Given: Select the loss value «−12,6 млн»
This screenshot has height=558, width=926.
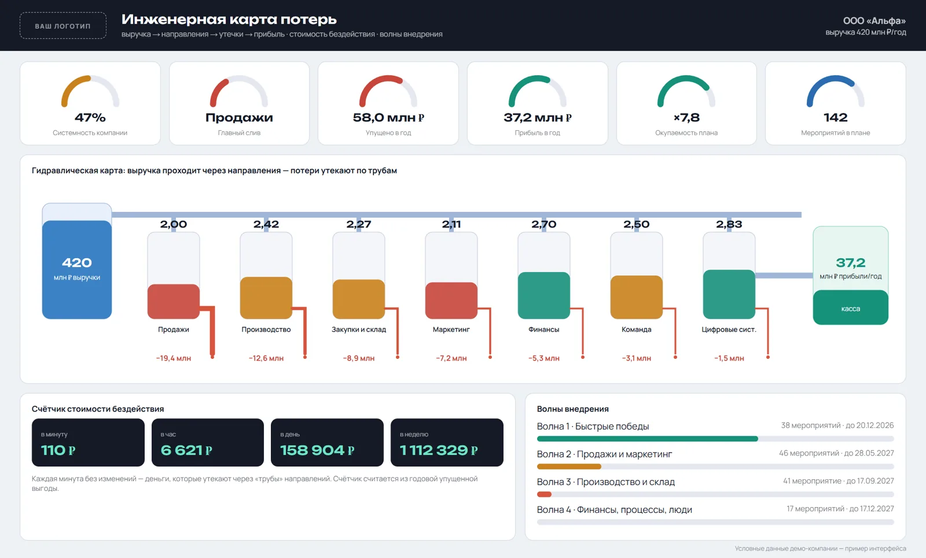Looking at the screenshot, I should (x=266, y=358).
